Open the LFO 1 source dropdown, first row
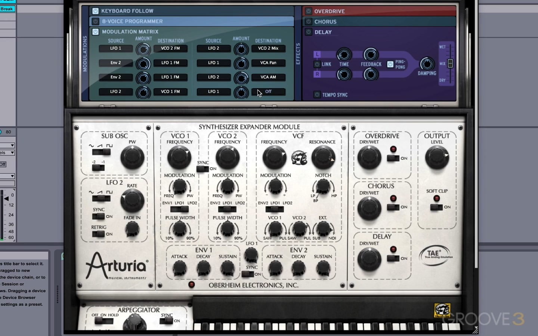The image size is (538, 336). (x=116, y=48)
